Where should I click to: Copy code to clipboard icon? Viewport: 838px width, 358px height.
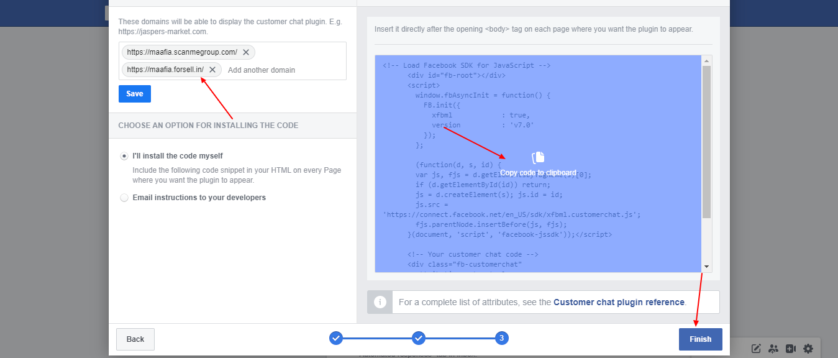click(538, 158)
